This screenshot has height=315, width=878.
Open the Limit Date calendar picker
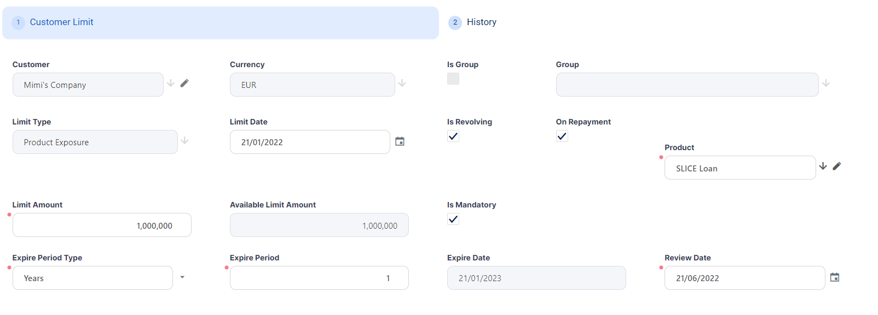click(400, 141)
